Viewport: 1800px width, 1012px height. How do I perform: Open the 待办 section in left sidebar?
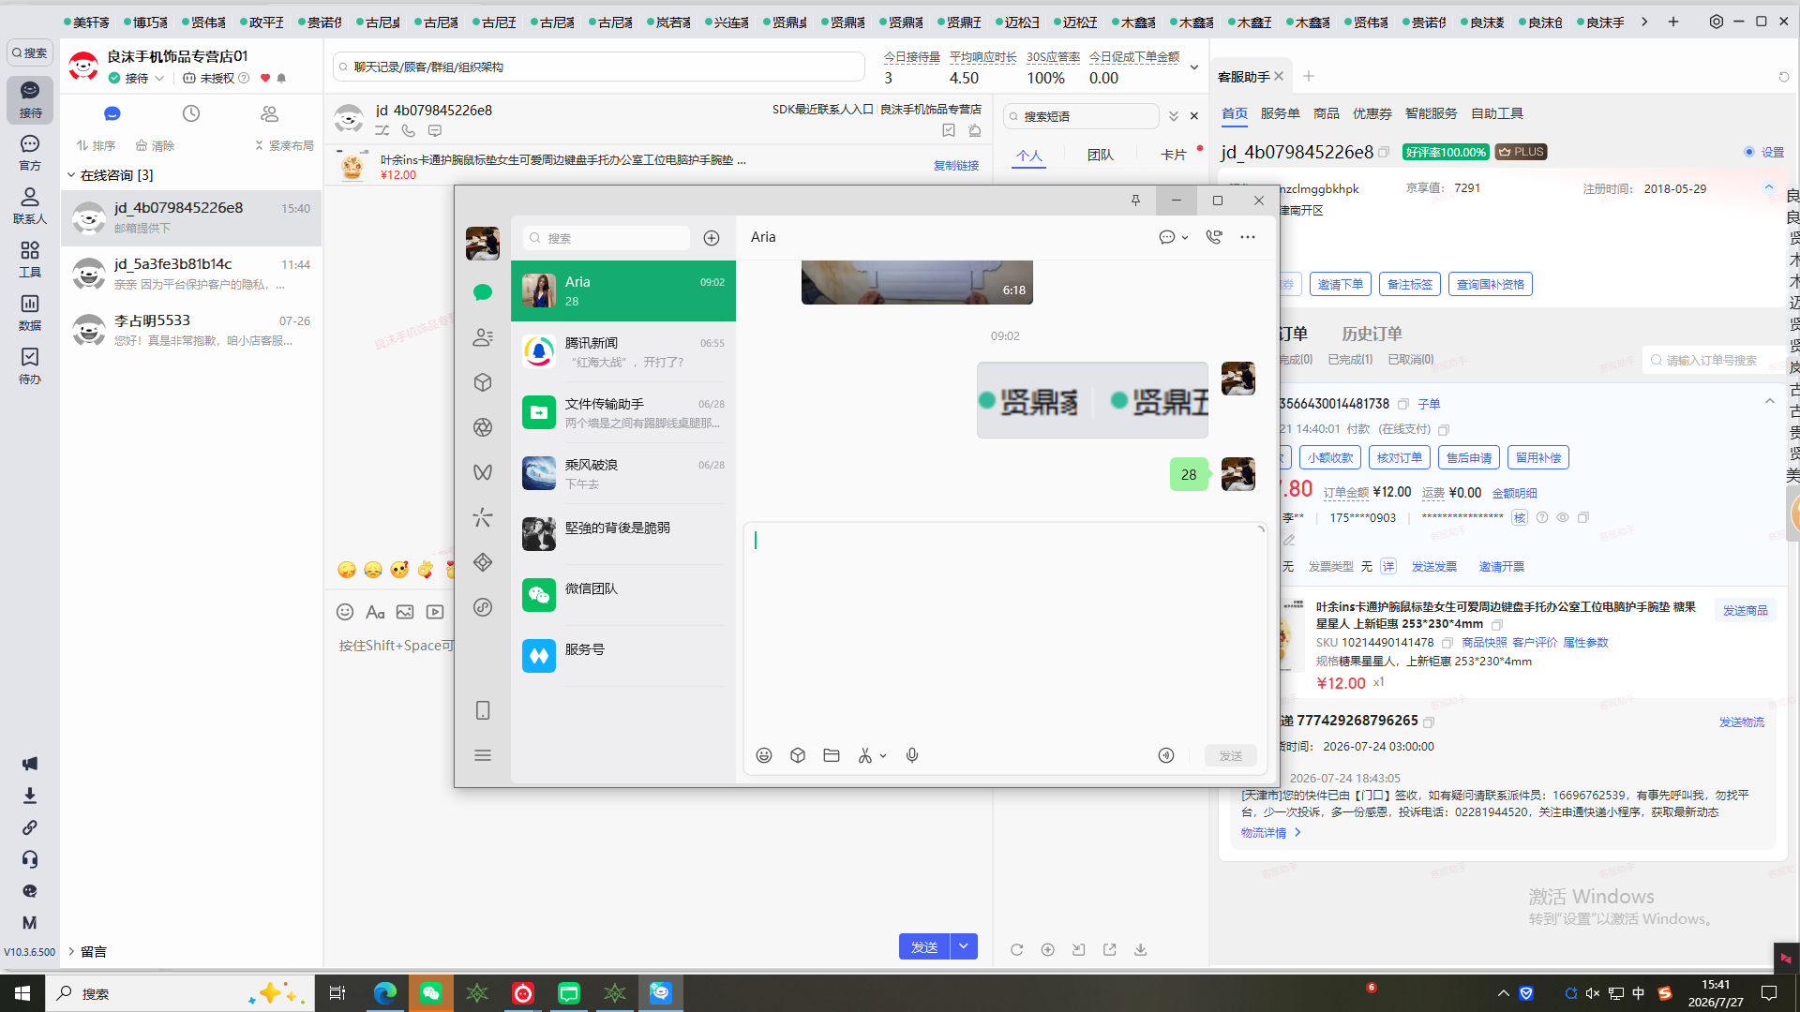pos(30,366)
